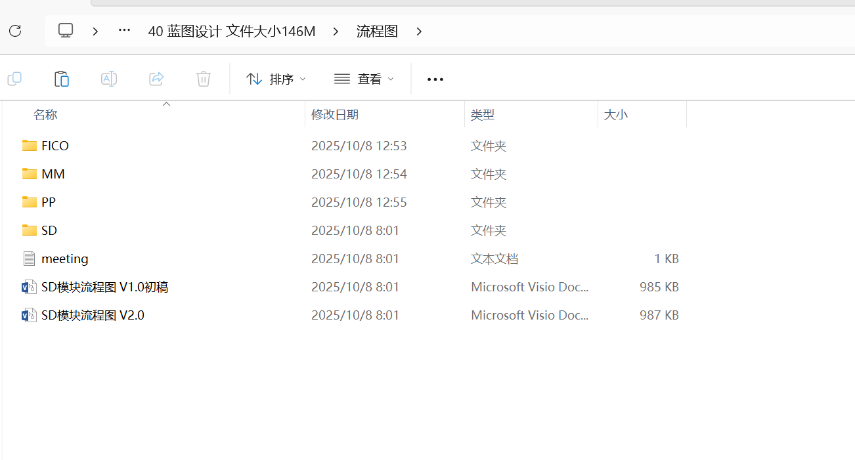Click the Paste clipboard icon
This screenshot has width=855, height=460.
62,79
